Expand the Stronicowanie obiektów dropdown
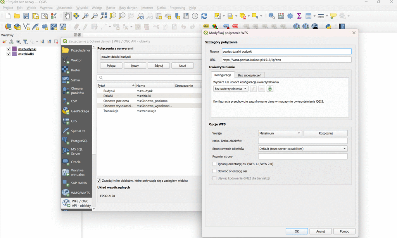 pos(302,148)
